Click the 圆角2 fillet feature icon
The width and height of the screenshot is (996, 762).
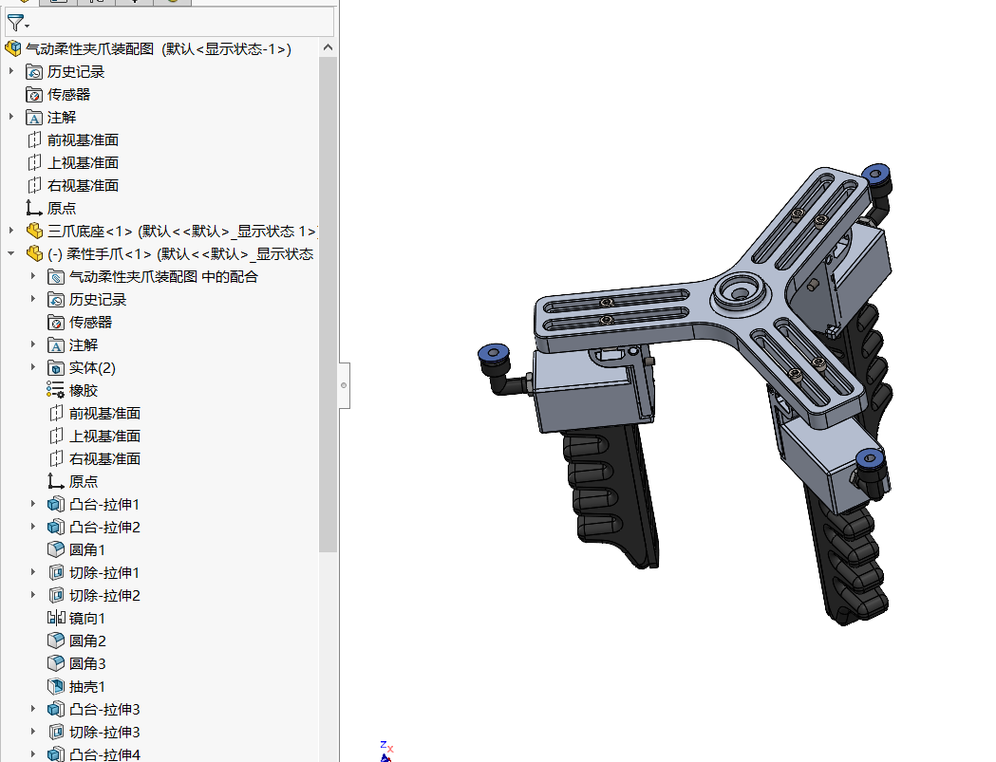click(56, 641)
